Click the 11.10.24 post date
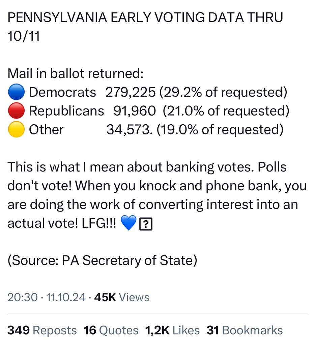The height and width of the screenshot is (345, 316). 66,297
